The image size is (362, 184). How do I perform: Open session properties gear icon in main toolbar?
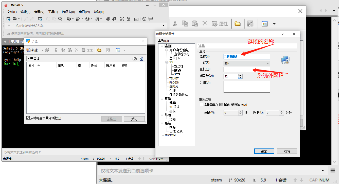tap(40, 19)
